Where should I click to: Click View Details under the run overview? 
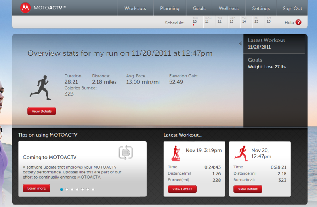click(x=42, y=111)
